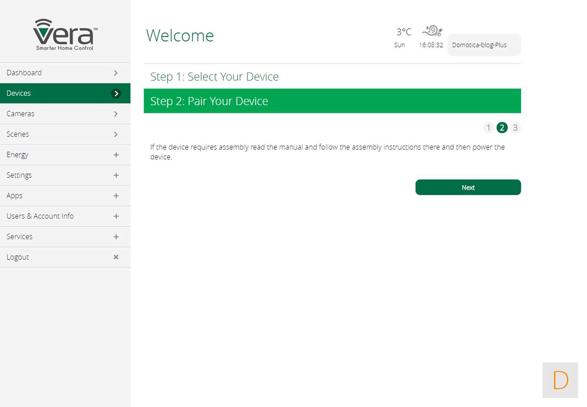Expand the Apps menu plus sign
This screenshot has width=587, height=407.
tap(116, 196)
